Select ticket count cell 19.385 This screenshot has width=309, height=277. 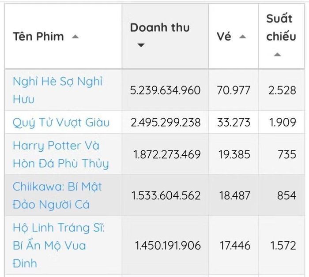234,154
